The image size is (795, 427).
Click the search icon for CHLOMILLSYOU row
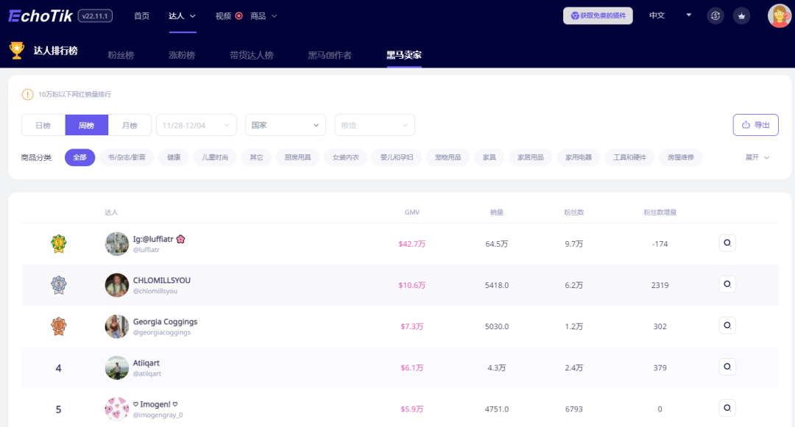[x=727, y=284]
